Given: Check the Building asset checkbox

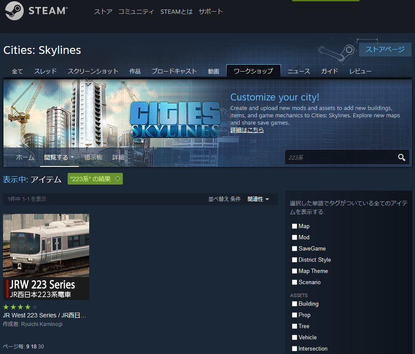Looking at the screenshot, I should (294, 304).
